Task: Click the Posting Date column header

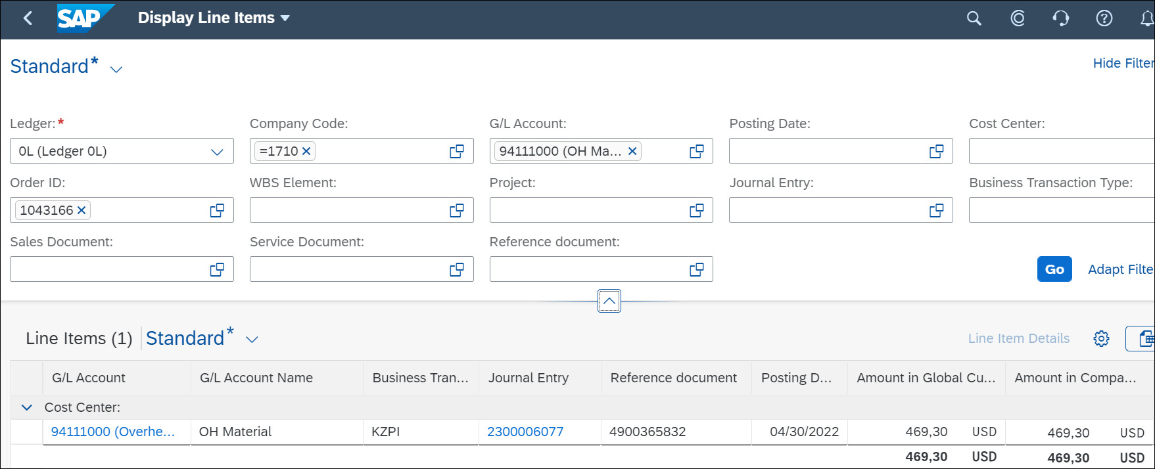Action: coord(796,378)
